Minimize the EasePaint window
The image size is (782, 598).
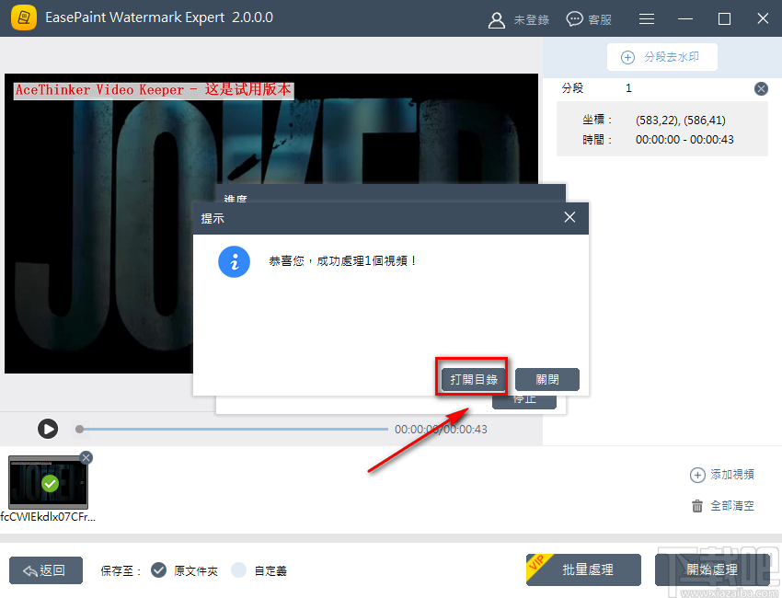(685, 19)
